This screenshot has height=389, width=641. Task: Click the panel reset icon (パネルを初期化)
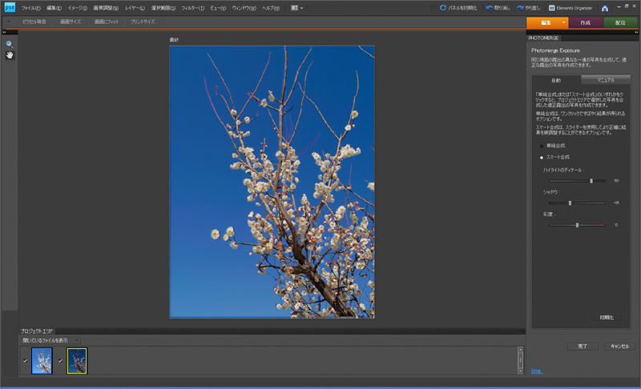coord(443,8)
